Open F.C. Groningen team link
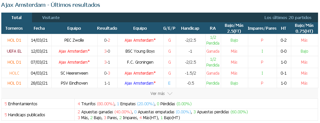320x123 pixels. pyautogui.click(x=140, y=62)
